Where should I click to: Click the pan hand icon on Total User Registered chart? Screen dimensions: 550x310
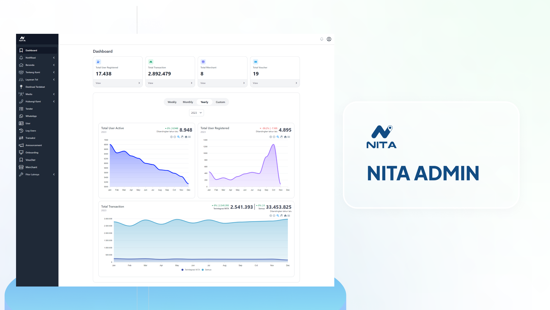coord(281,137)
